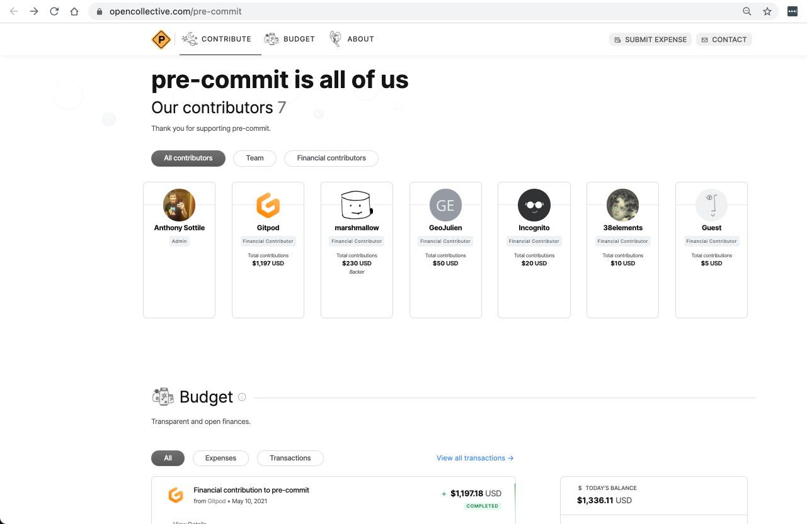
Task: Click the Gitpod avatar in the contributor card
Action: coord(268,205)
